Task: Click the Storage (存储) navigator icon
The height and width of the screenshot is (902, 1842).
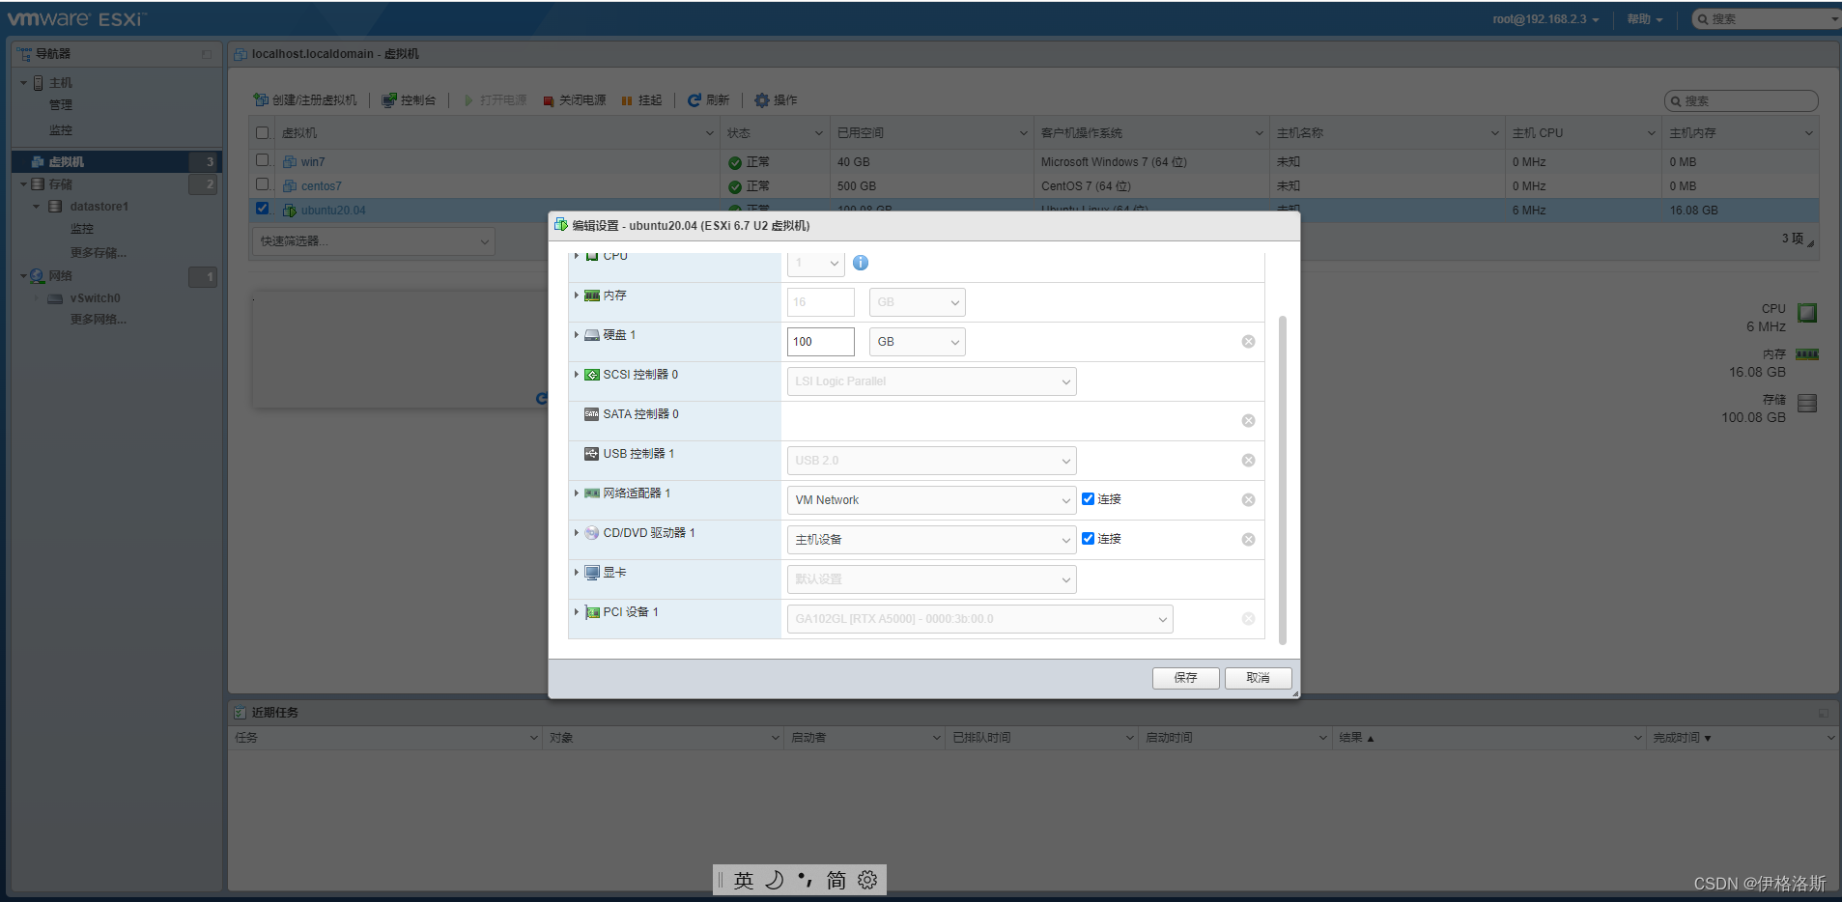Action: tap(38, 184)
